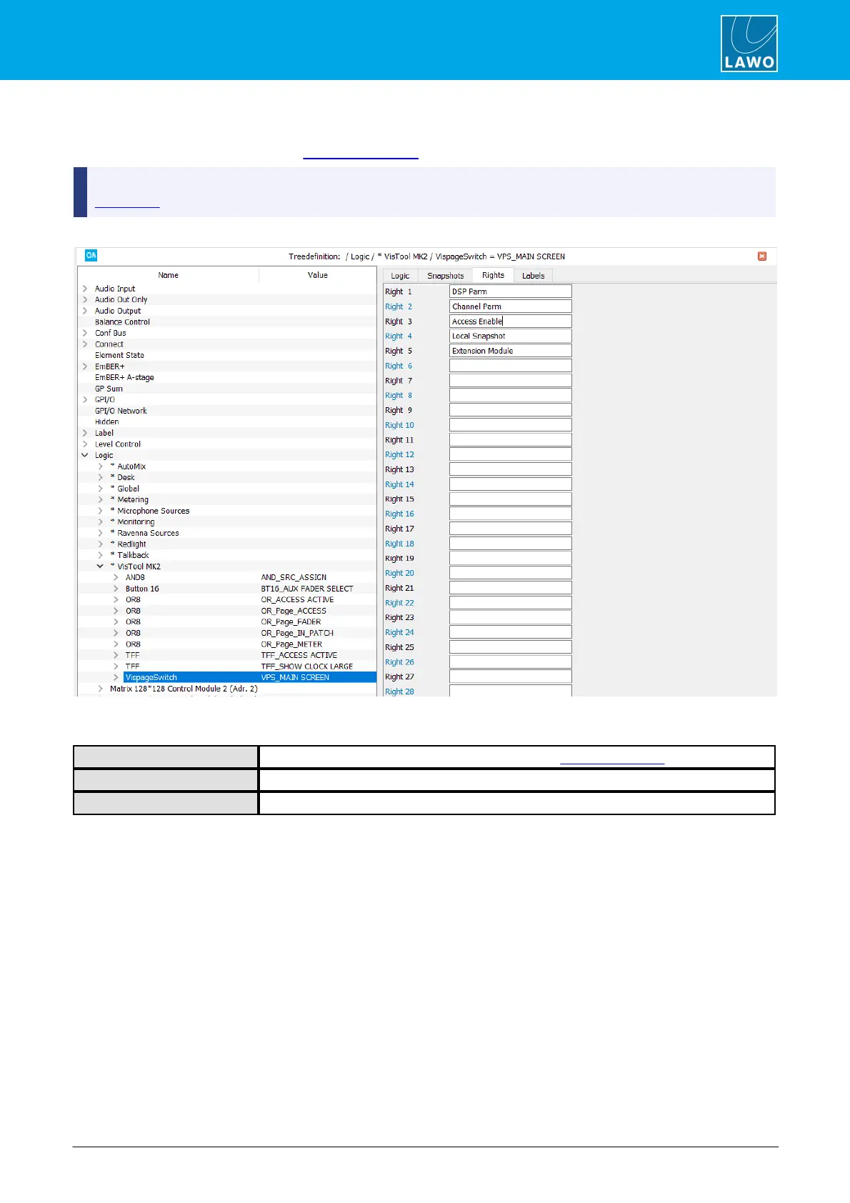Select OR_Page_FADER value
Image resolution: width=850 pixels, height=1203 pixels.
(x=291, y=622)
